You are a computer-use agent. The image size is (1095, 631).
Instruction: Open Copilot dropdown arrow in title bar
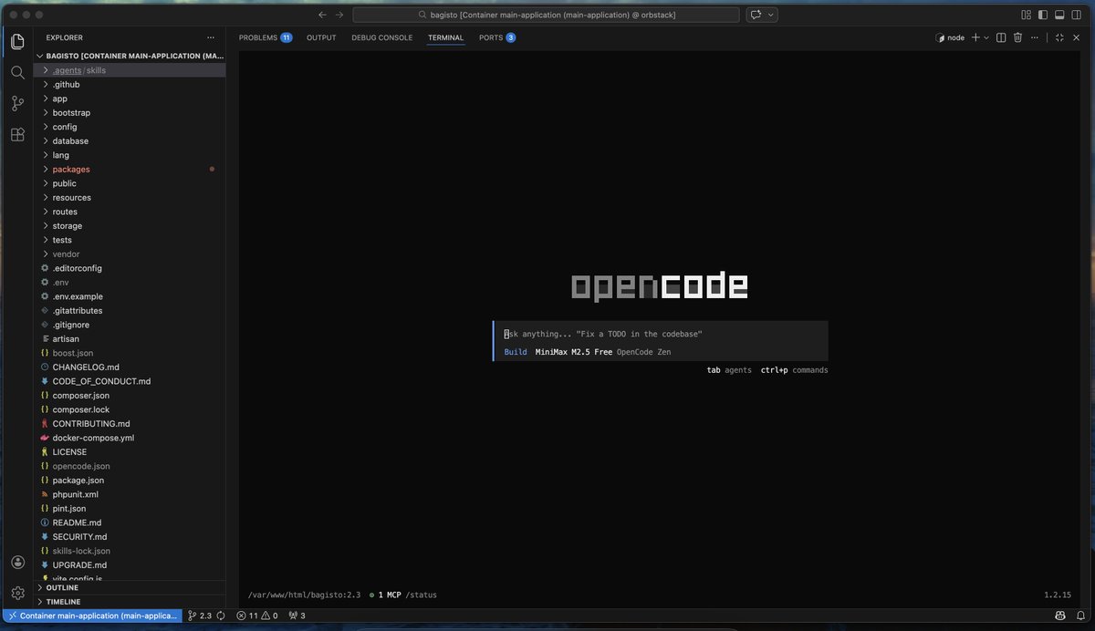[x=772, y=15]
